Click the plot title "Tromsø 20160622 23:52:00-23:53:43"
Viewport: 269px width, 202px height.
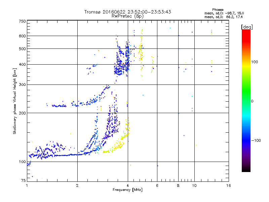127,12
